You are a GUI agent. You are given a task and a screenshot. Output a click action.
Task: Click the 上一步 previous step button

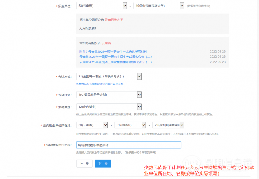(x=84, y=164)
